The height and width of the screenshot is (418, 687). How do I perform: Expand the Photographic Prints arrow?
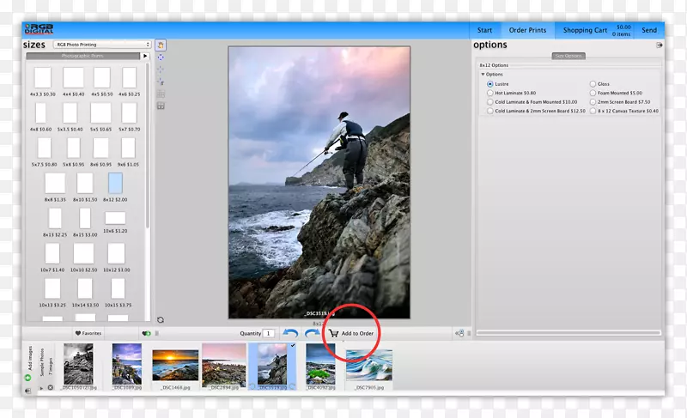pyautogui.click(x=145, y=56)
